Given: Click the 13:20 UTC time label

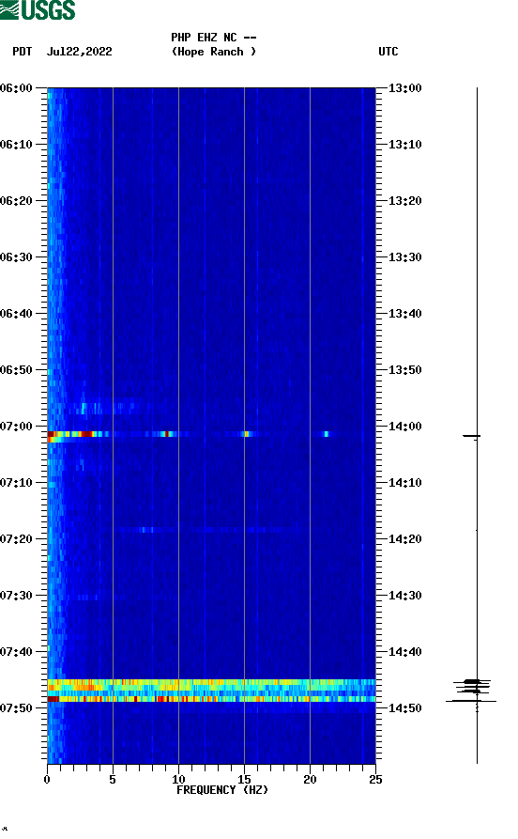Looking at the screenshot, I should [x=405, y=201].
